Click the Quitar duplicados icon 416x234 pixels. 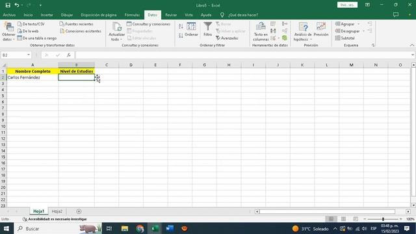click(x=273, y=31)
